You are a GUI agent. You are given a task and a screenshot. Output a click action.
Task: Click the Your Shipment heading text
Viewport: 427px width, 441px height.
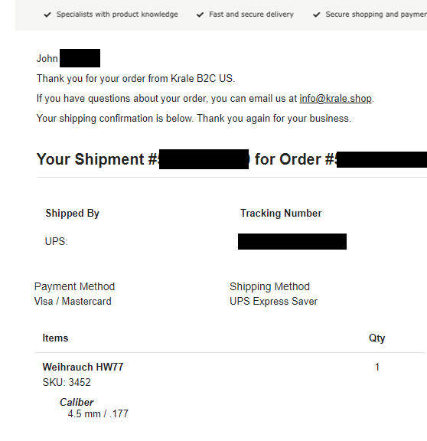(x=92, y=159)
